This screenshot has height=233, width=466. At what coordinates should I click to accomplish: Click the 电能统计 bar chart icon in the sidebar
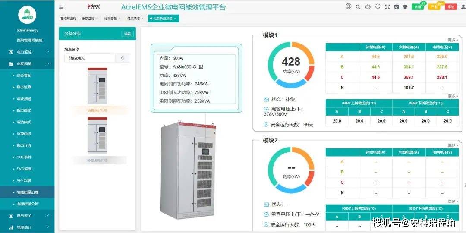[x=11, y=227]
